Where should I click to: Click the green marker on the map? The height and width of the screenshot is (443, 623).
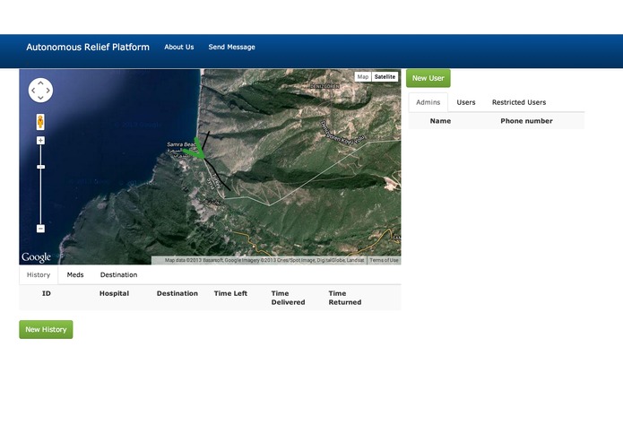click(195, 149)
